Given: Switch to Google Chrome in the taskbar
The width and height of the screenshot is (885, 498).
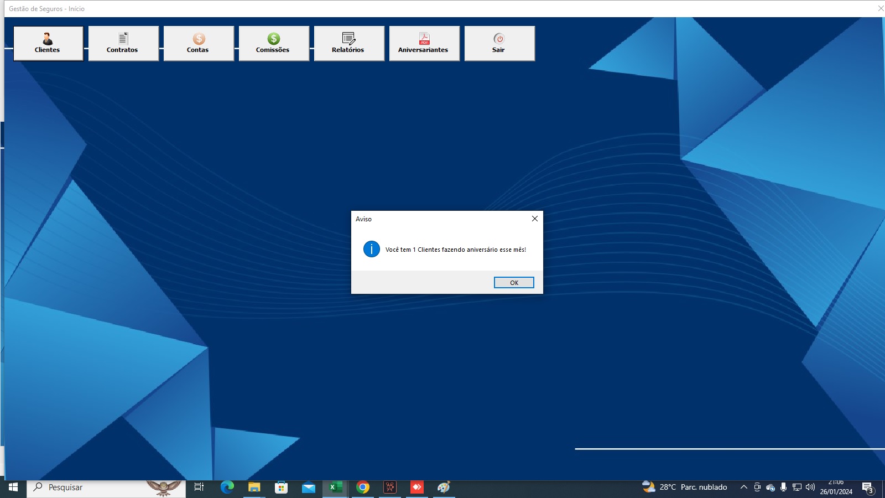Looking at the screenshot, I should 363,487.
